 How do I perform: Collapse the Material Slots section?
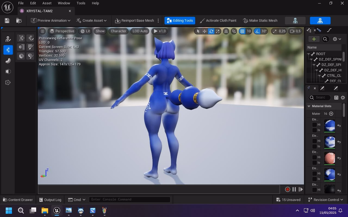point(309,106)
